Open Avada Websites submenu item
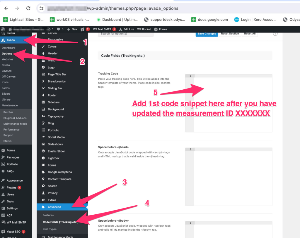Image resolution: width=300 pixels, height=238 pixels. (7, 59)
